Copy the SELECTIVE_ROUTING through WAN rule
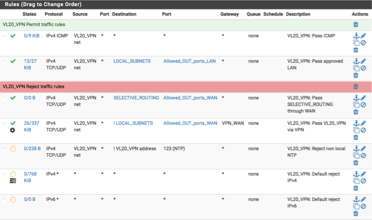 click(356, 105)
